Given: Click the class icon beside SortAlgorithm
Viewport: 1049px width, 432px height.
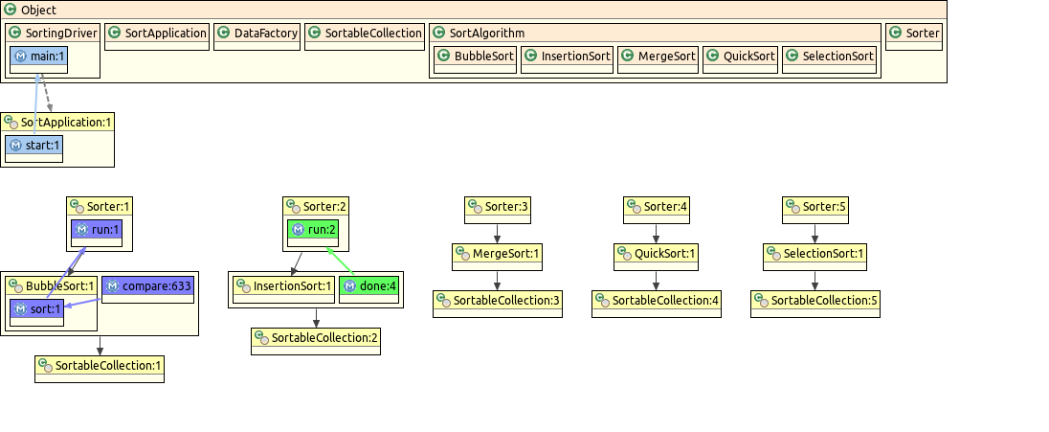Looking at the screenshot, I should tap(439, 34).
